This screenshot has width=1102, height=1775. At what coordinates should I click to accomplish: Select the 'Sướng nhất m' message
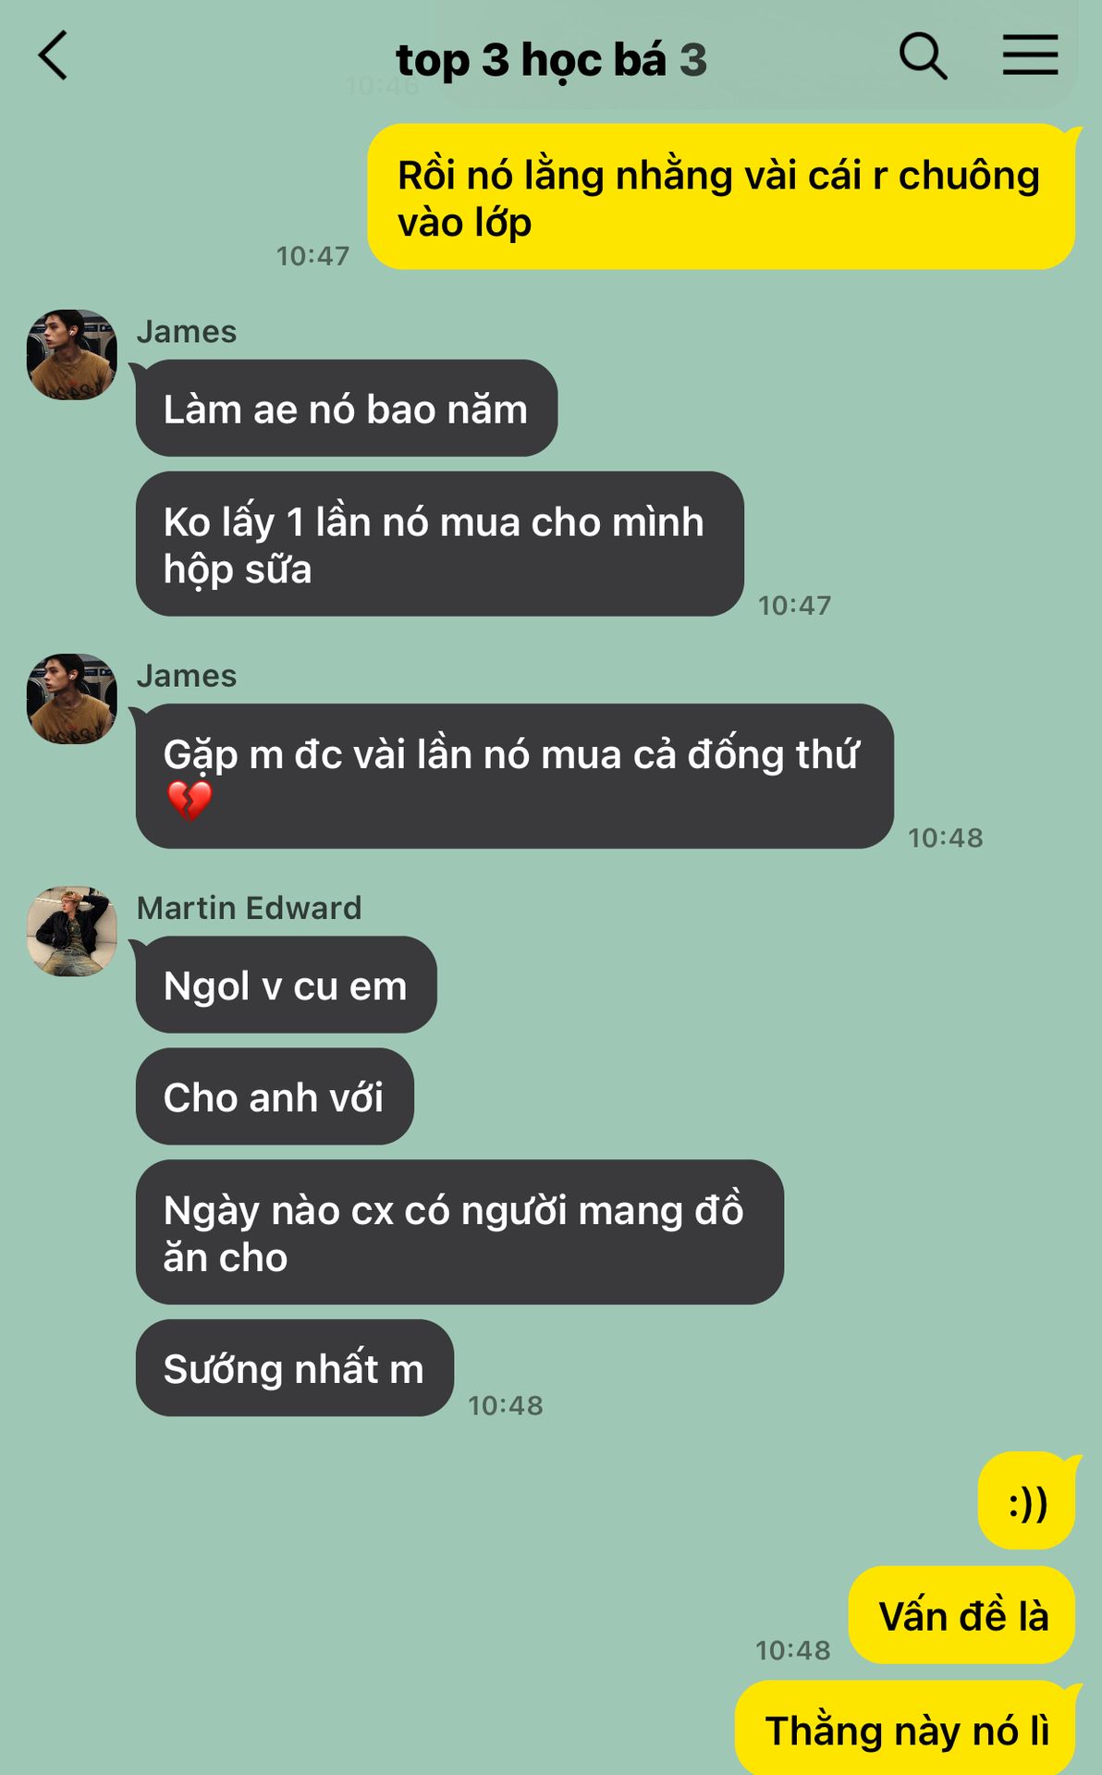(x=295, y=1369)
